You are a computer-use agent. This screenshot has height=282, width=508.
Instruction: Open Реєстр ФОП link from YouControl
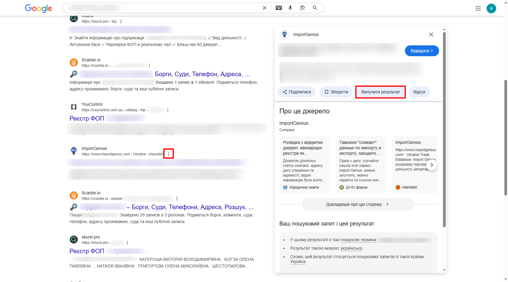[87, 118]
